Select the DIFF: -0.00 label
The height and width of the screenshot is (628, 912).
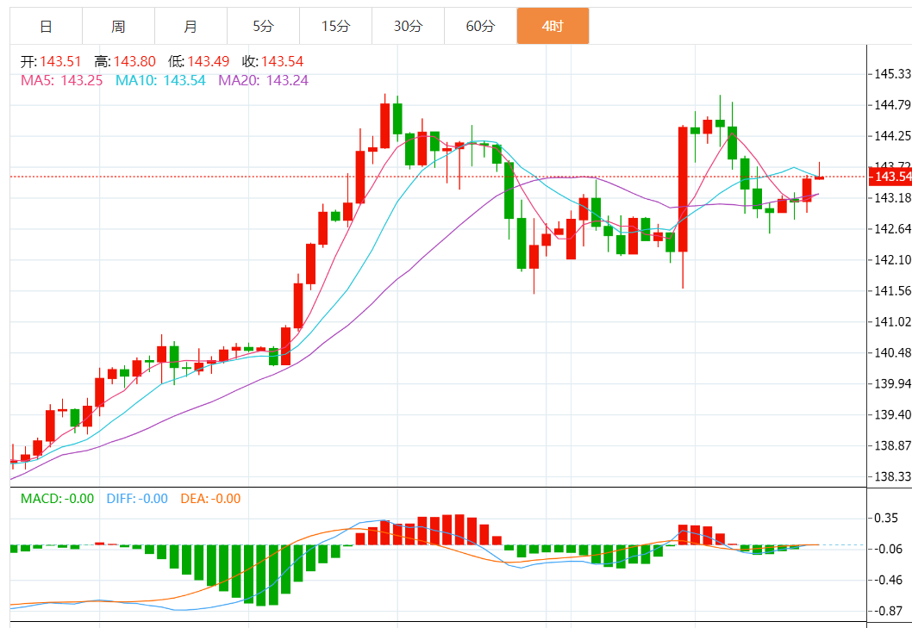point(137,498)
